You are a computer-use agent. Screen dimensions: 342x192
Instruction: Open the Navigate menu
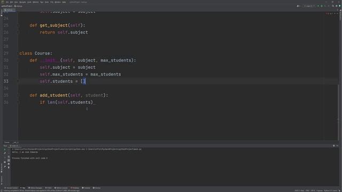pos(22,2)
